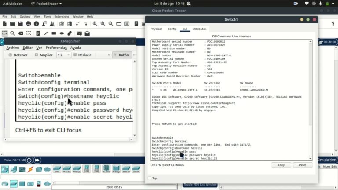Select the Connections lightning bolt category
338x190 pixels.
pos(30,169)
